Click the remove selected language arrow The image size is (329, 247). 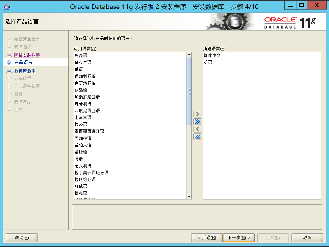(x=197, y=129)
